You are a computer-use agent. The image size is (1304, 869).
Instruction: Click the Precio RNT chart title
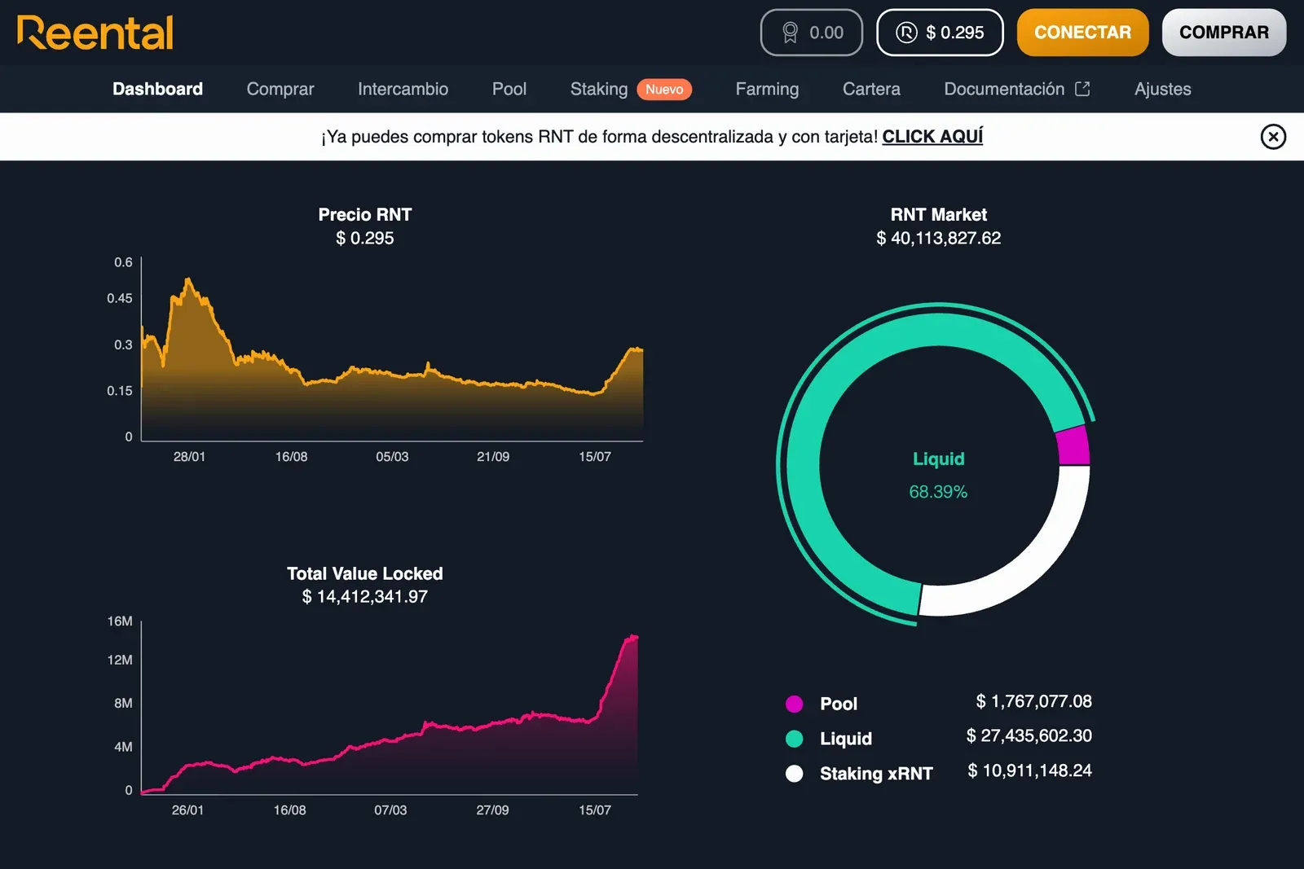pyautogui.click(x=364, y=214)
